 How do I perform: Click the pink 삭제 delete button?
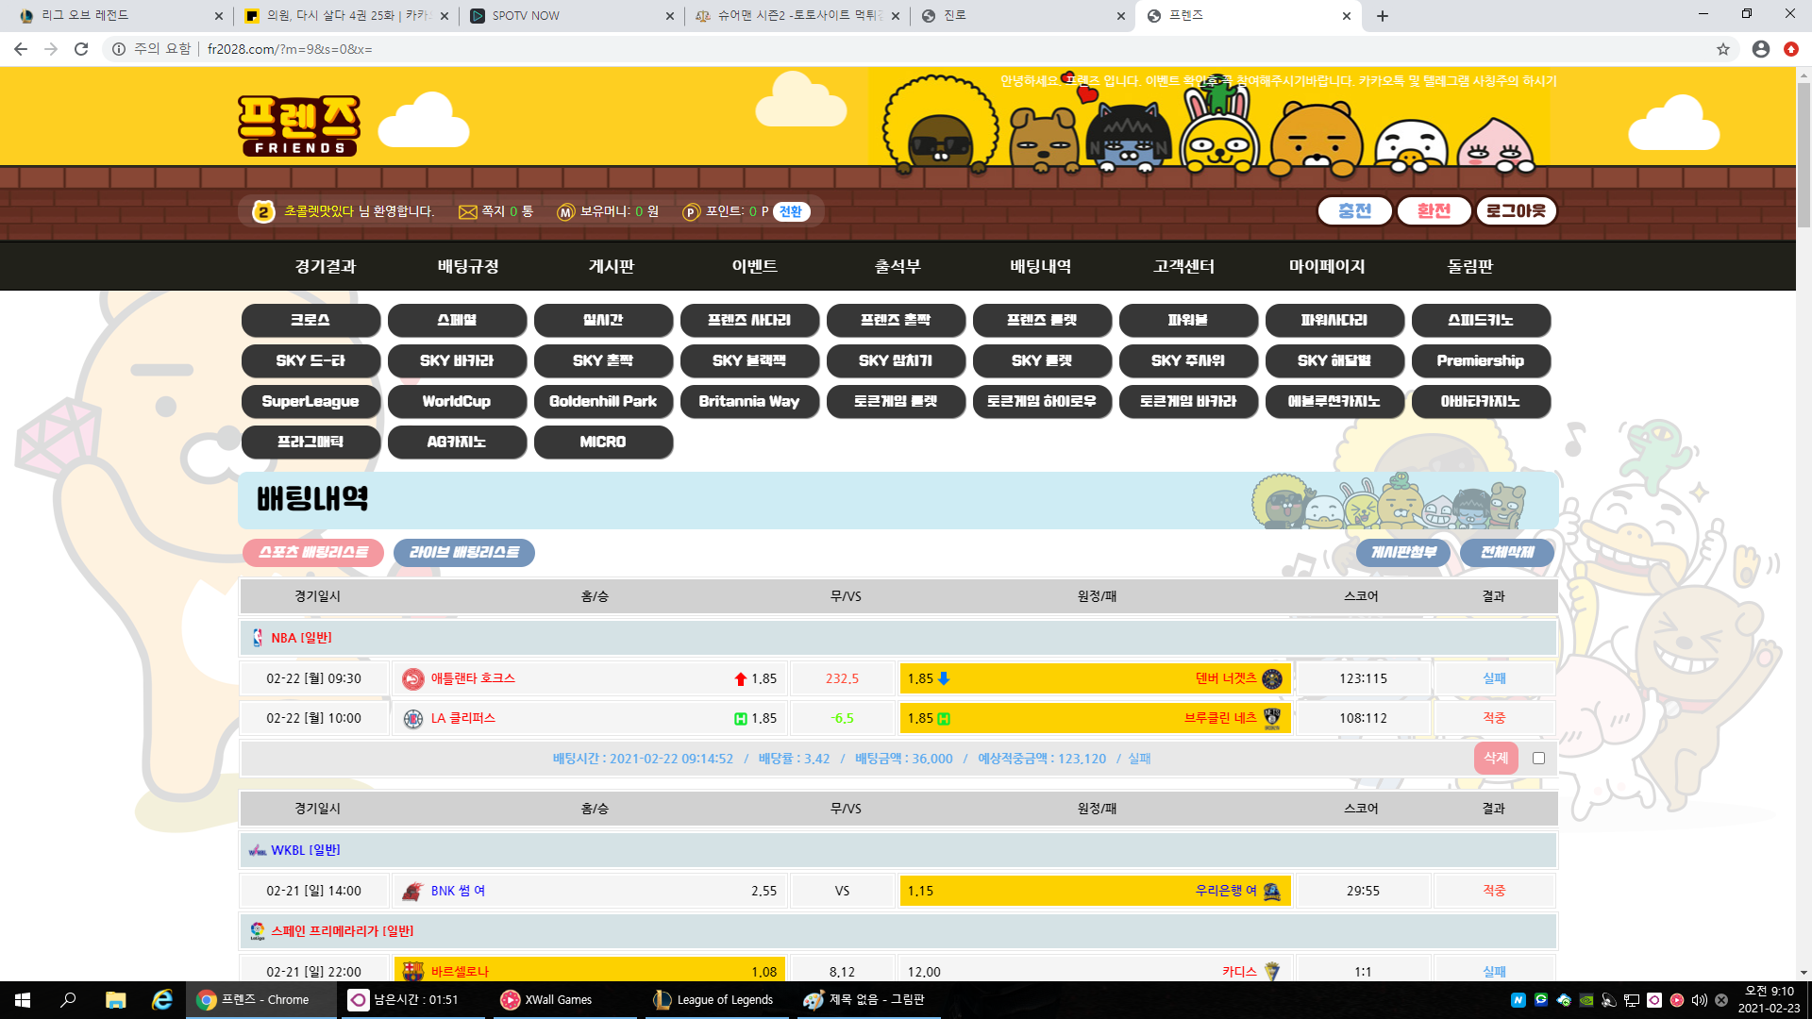click(1496, 759)
